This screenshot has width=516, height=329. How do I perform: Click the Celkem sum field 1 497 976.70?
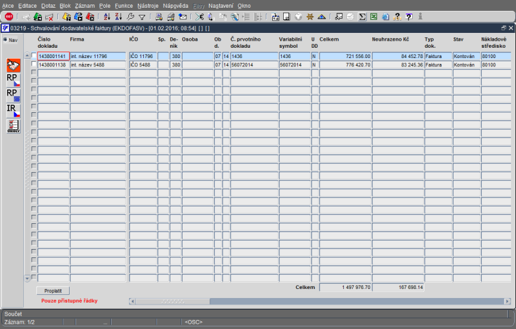tap(345, 287)
